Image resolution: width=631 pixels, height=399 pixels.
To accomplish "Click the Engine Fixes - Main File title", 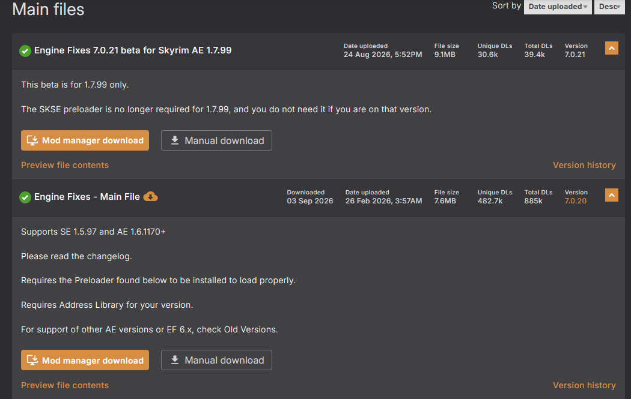I will [x=87, y=196].
